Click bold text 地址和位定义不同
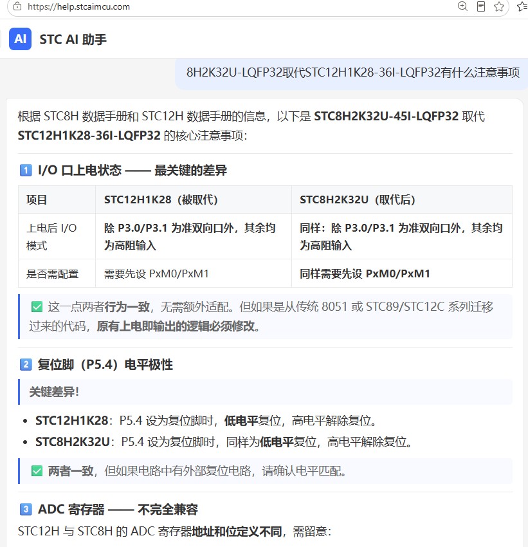528x547 pixels. 237,532
